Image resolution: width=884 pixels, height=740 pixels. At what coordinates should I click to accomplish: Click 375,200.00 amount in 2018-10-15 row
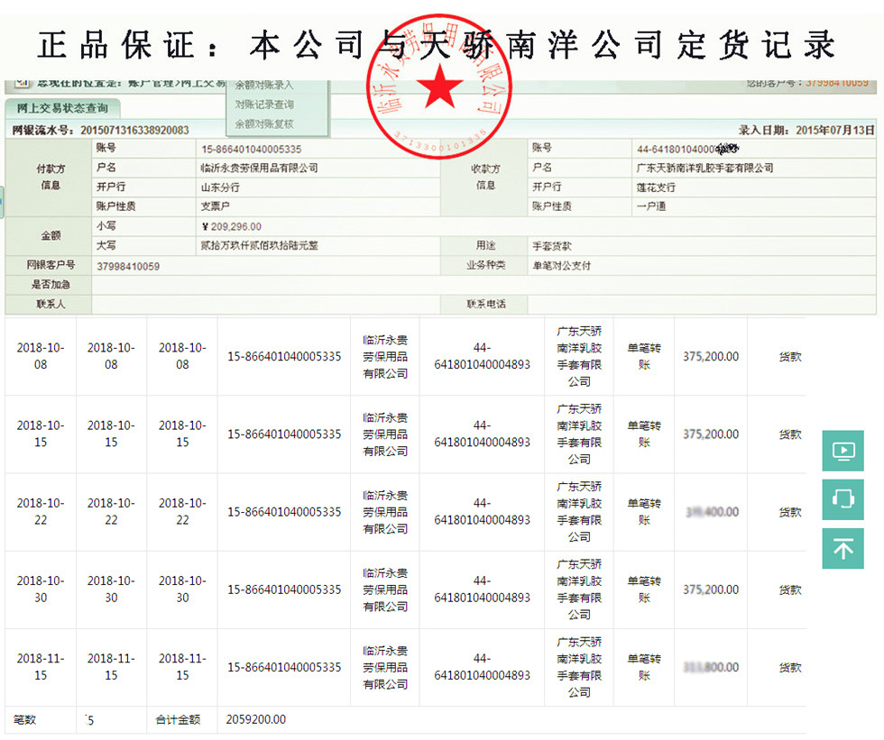[x=711, y=434]
